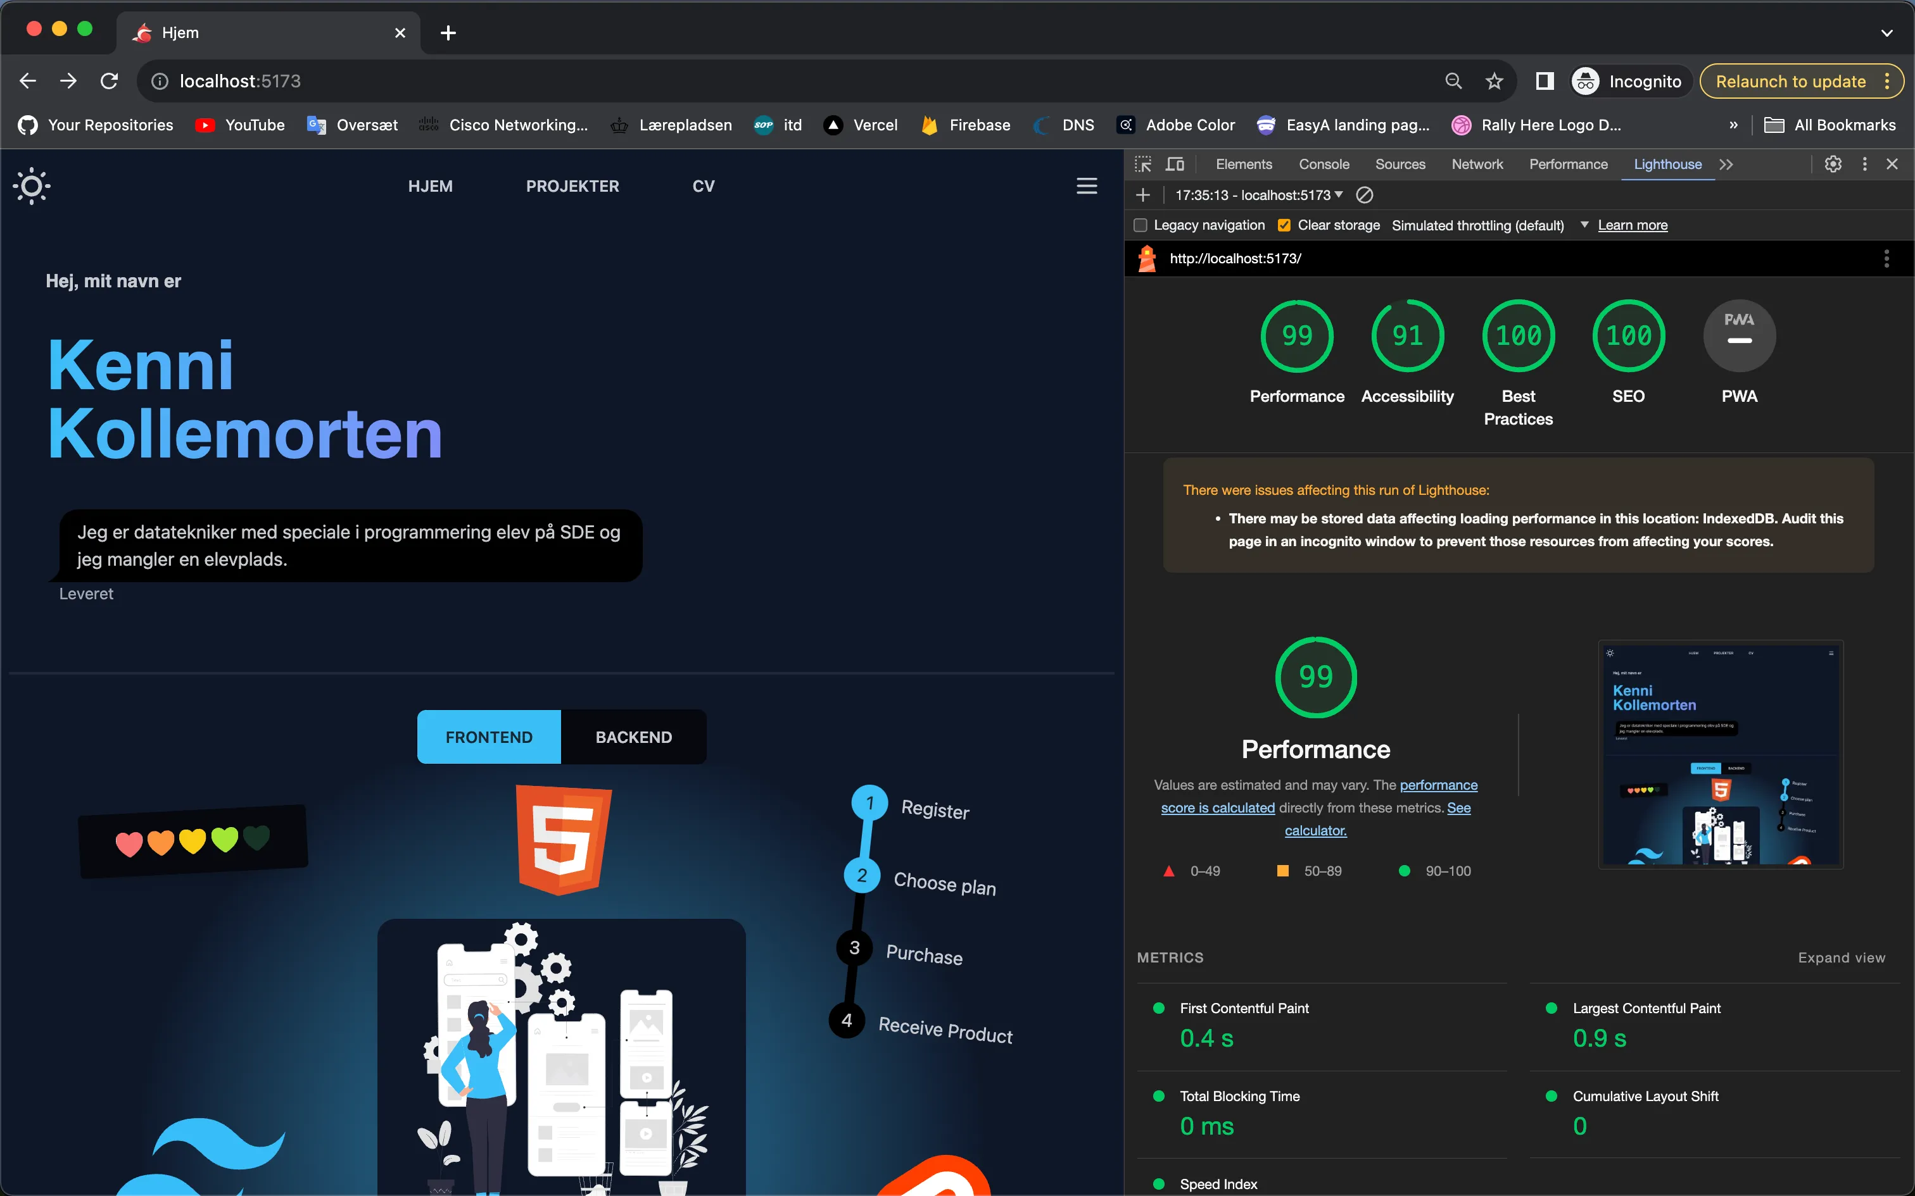Bookmark this page with the star icon
Screen dimensions: 1915x1196
click(x=1494, y=82)
